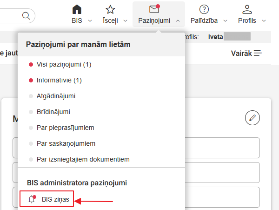Click the heading Paziņojumi par manām lietām
Image resolution: width=279 pixels, height=210 pixels.
78,44
